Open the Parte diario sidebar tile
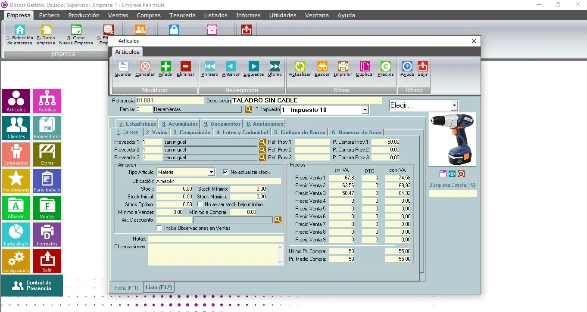The width and height of the screenshot is (587, 312). (x=16, y=235)
